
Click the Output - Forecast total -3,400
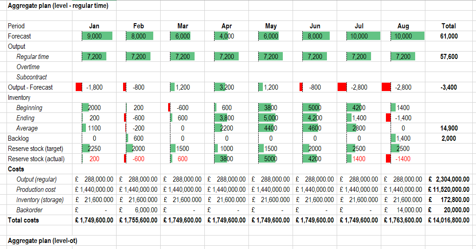pos(449,87)
